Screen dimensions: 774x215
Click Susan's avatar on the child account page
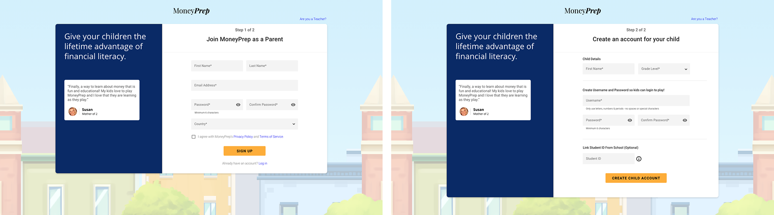(x=464, y=112)
